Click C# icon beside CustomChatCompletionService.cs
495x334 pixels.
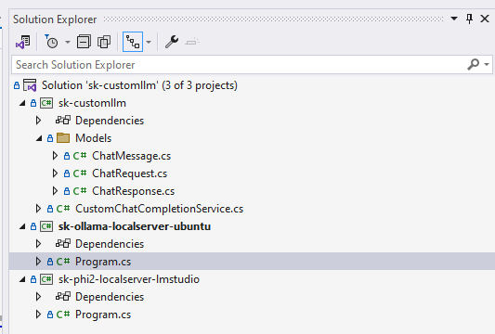pos(63,209)
